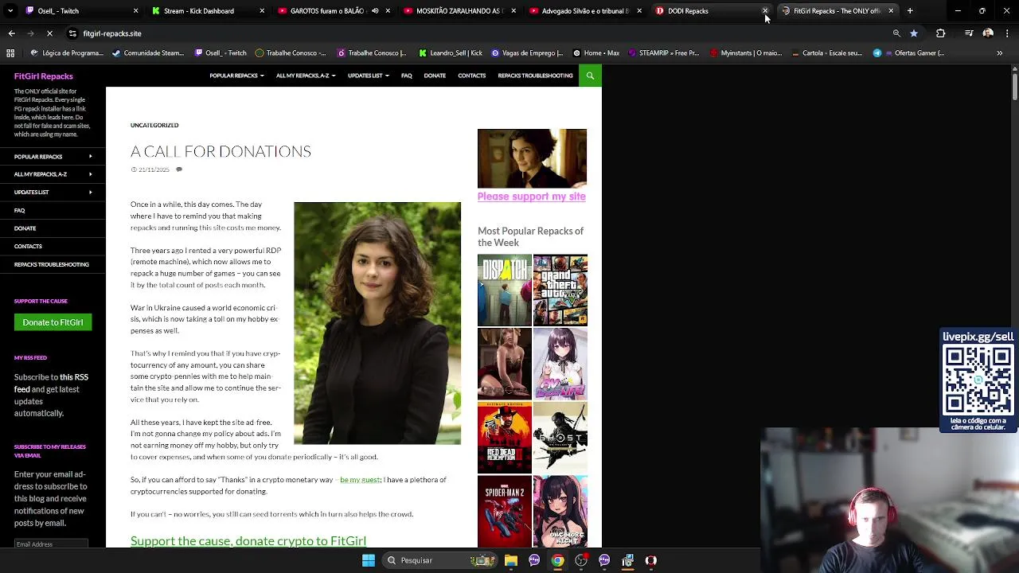
Task: Open the Ghost of Tsushima repack thumbnail
Action: pos(560,438)
